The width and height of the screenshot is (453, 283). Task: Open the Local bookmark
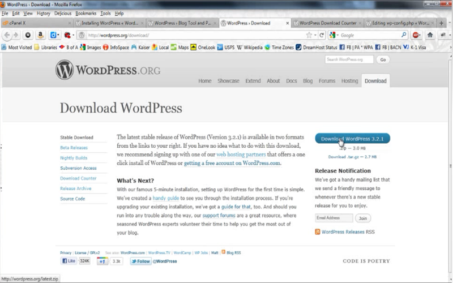[160, 48]
